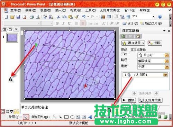
Task: Open the 开始 单击时 dropdown
Action: (x=167, y=55)
